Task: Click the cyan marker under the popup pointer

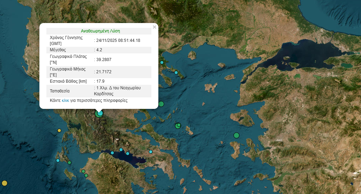Action: click(x=100, y=113)
